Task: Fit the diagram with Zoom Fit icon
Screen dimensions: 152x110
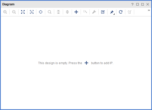Action: click(x=23, y=12)
